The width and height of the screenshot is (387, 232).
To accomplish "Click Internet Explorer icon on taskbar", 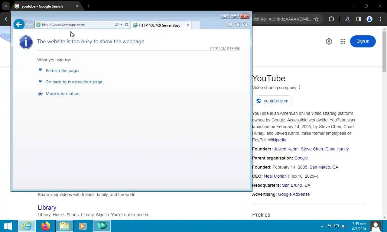I will [27, 226].
